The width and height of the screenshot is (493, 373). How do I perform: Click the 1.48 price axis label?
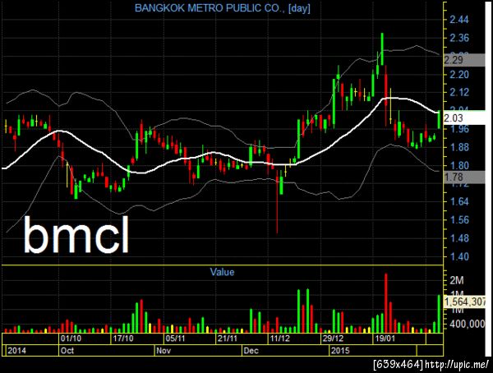tap(459, 238)
